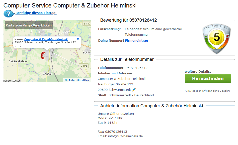Click the 'L 180' road label on map

(x=87, y=23)
